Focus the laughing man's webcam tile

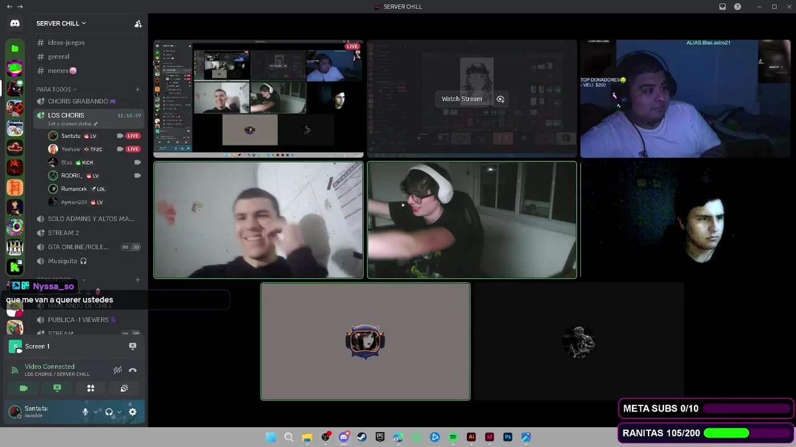[x=259, y=220]
